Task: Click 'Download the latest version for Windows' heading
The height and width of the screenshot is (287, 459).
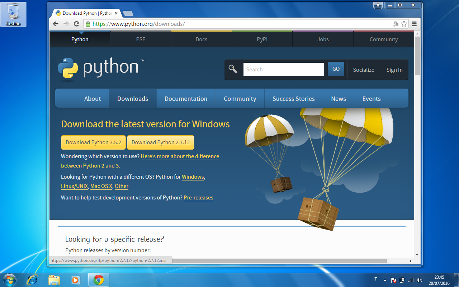Action: click(x=145, y=124)
